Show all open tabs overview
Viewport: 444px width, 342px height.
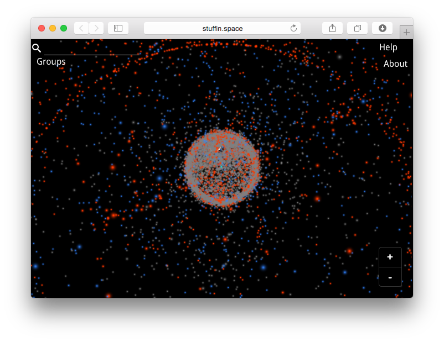pos(357,28)
